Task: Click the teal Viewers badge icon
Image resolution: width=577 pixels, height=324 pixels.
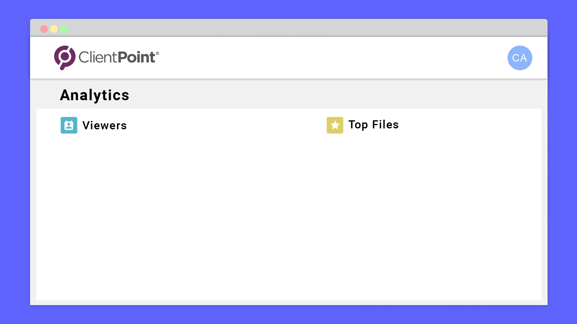Action: coord(69,125)
